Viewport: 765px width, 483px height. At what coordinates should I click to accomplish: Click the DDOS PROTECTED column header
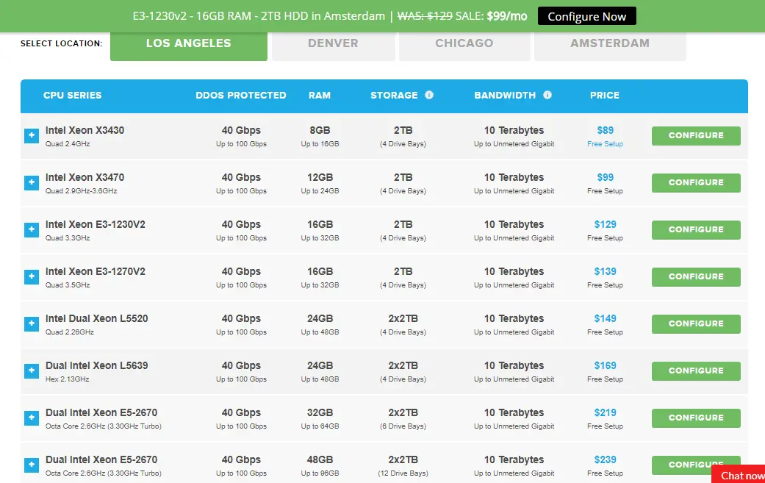point(241,96)
